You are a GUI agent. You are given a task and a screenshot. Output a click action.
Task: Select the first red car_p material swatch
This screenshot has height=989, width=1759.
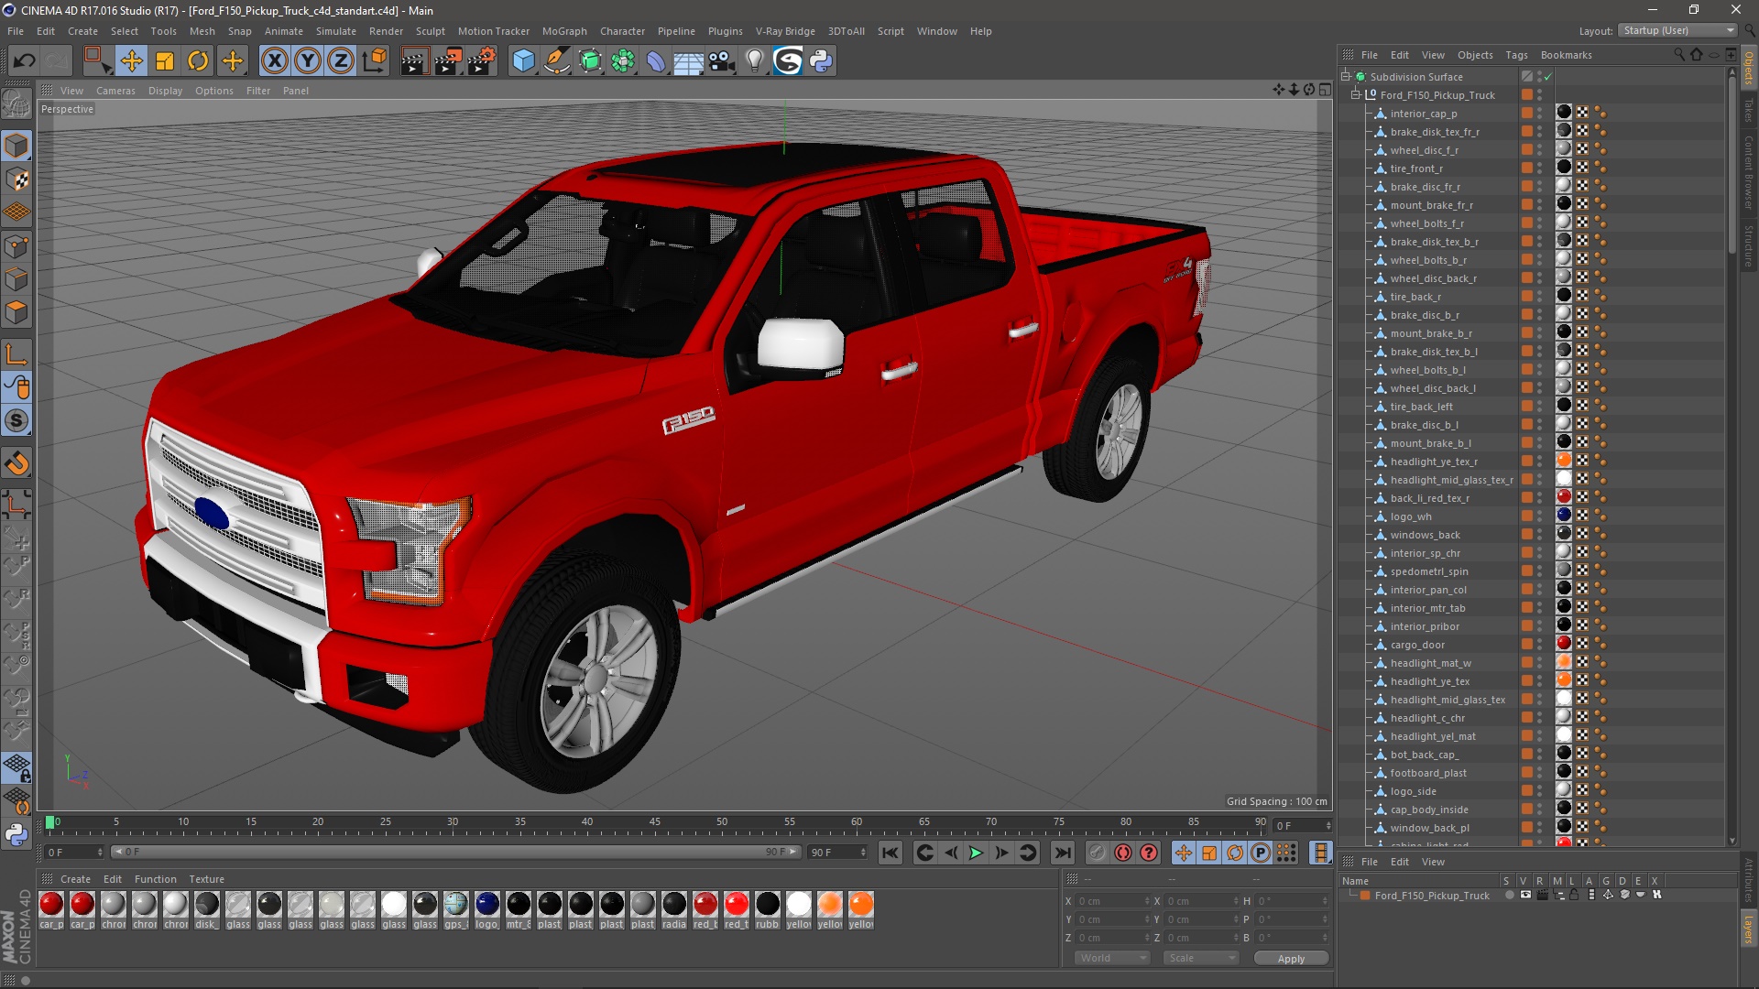52,905
